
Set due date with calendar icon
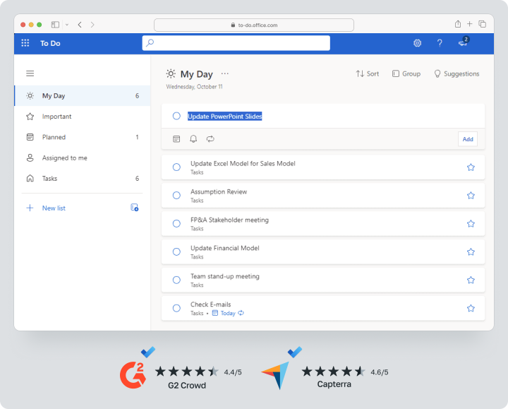pos(176,139)
